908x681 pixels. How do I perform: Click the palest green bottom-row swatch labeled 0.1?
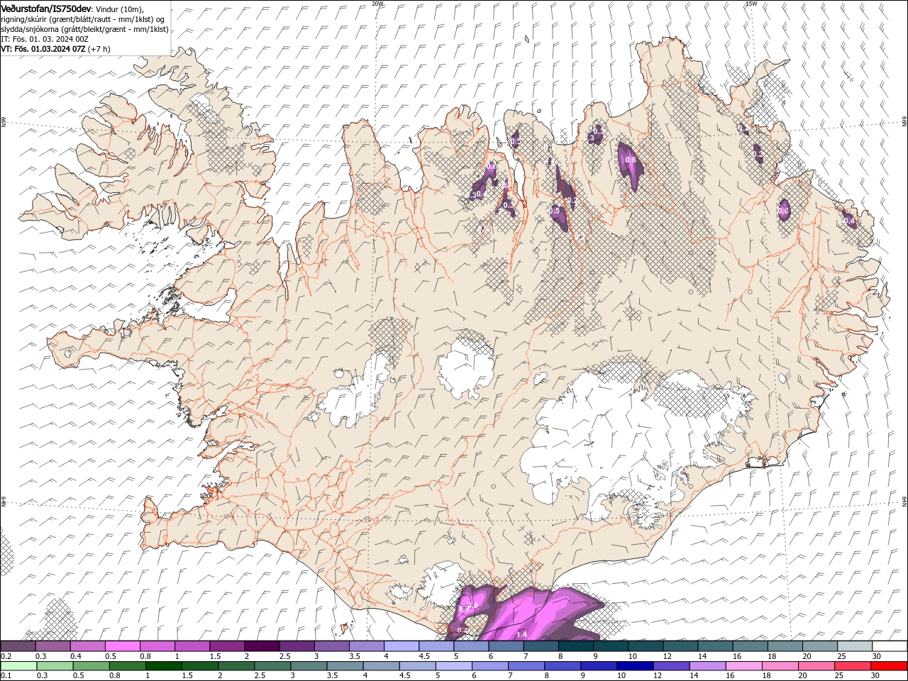click(18, 666)
